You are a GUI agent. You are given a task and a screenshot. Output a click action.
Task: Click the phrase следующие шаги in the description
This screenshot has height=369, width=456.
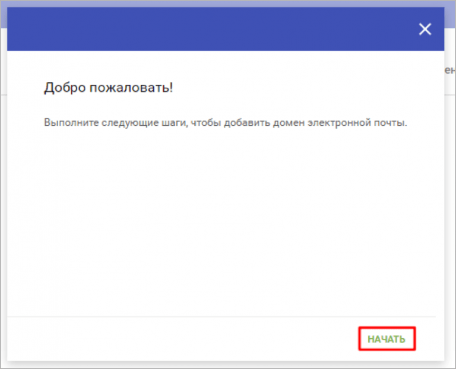[144, 123]
